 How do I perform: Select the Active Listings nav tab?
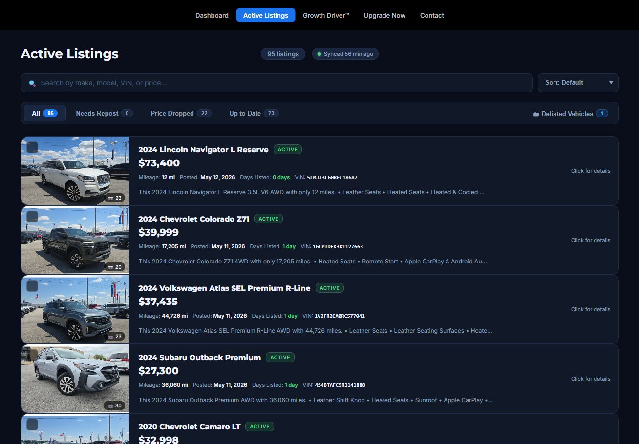click(266, 15)
